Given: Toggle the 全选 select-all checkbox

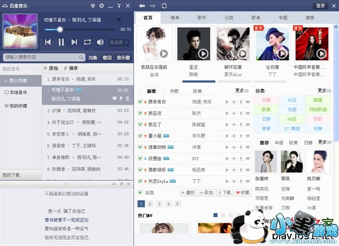Looking at the screenshot, I should (x=140, y=192).
